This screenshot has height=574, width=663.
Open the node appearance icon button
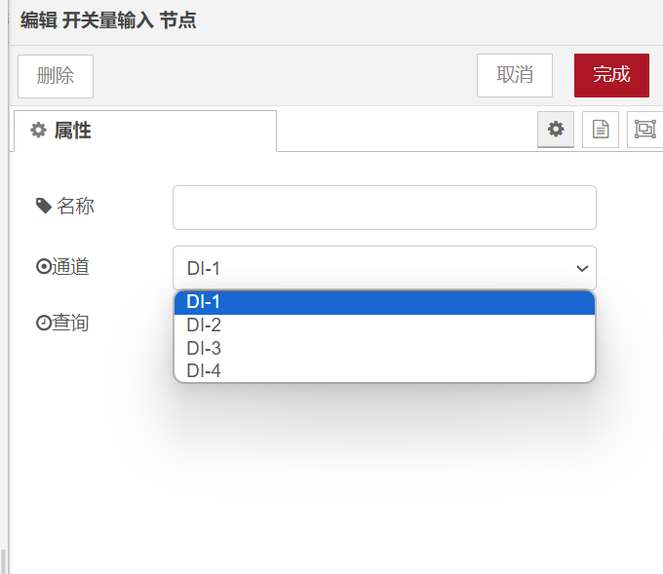tap(644, 130)
